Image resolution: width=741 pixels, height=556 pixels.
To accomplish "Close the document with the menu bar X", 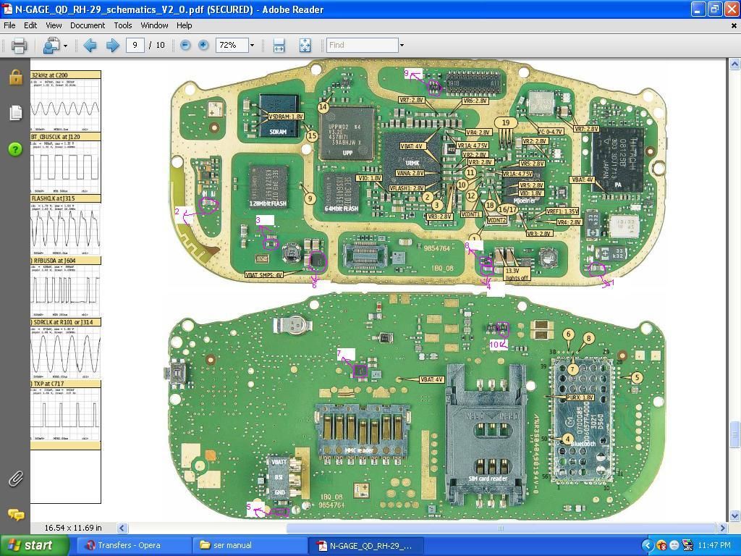I will (734, 26).
